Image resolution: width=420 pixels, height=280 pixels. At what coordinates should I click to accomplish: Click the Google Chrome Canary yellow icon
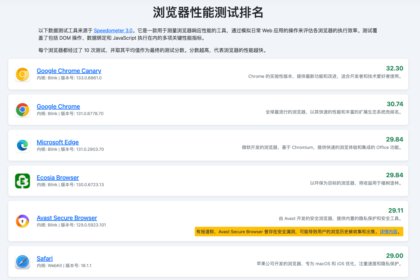[23, 74]
